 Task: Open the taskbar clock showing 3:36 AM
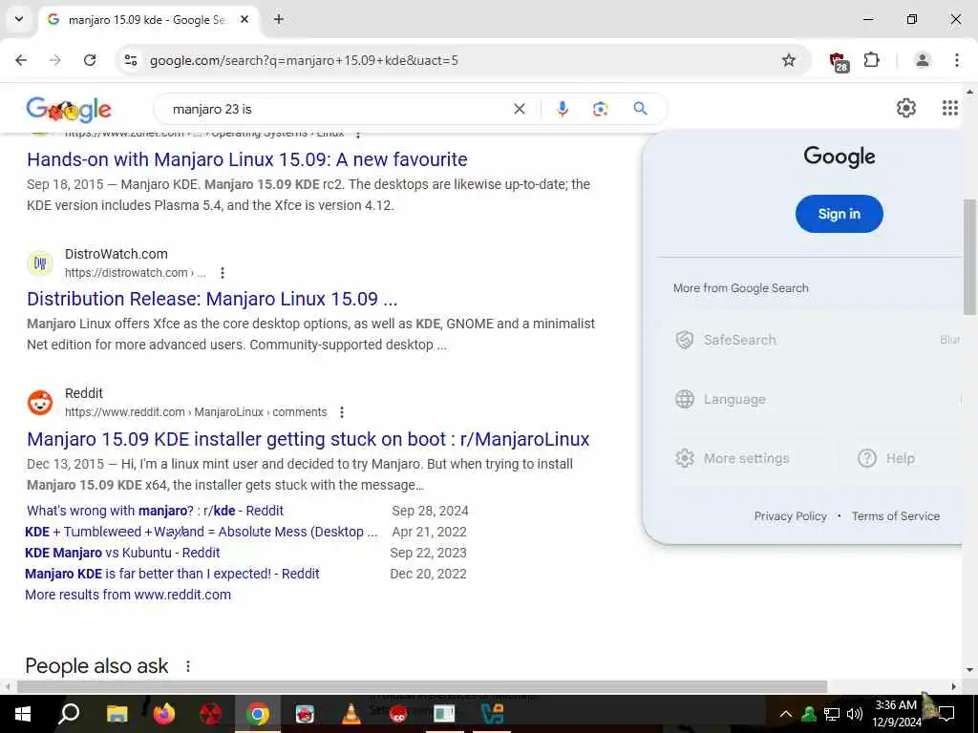896,714
